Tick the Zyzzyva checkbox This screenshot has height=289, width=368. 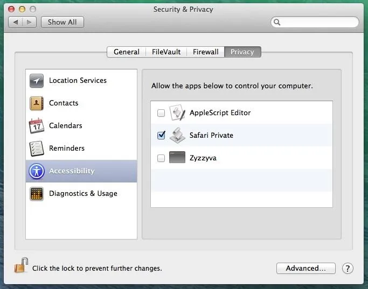(161, 158)
